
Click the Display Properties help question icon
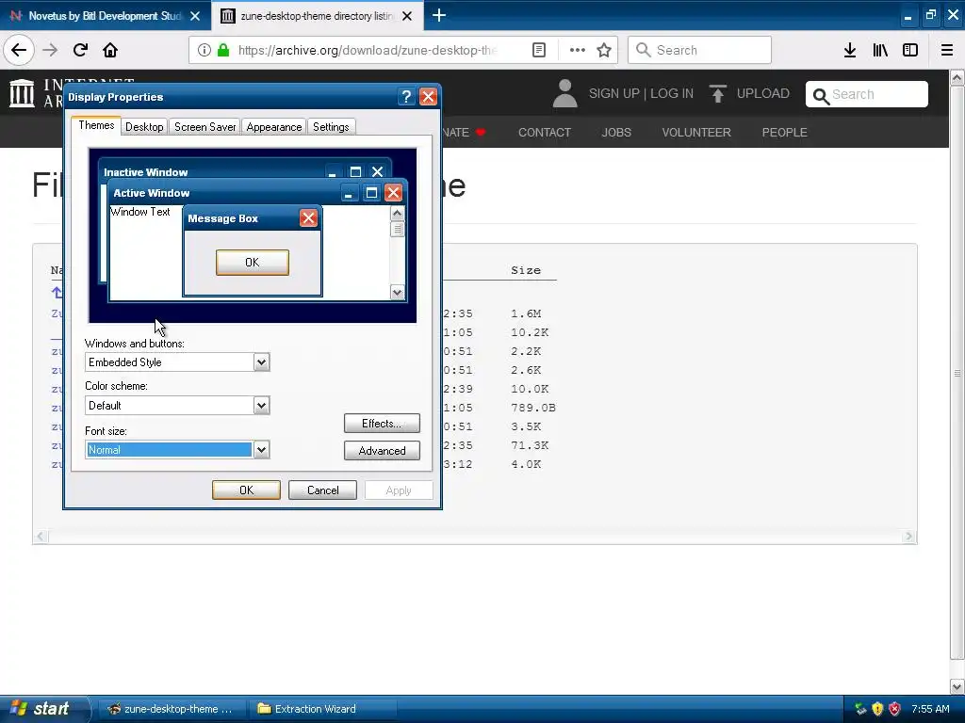tap(405, 97)
